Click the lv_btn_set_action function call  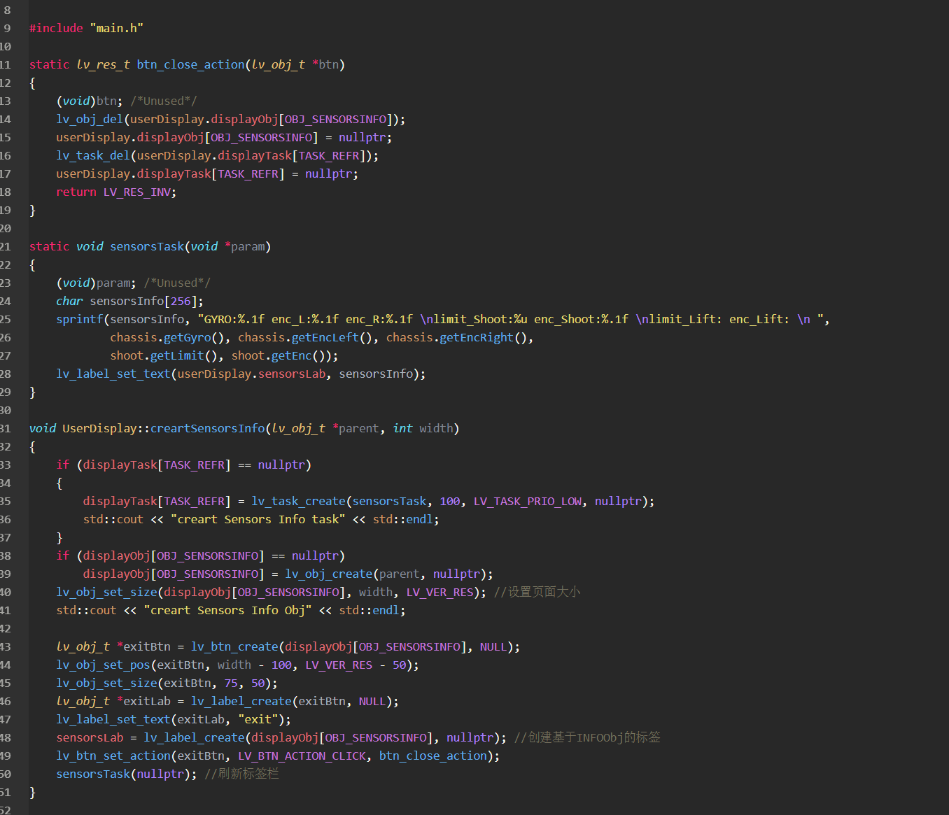(x=113, y=756)
